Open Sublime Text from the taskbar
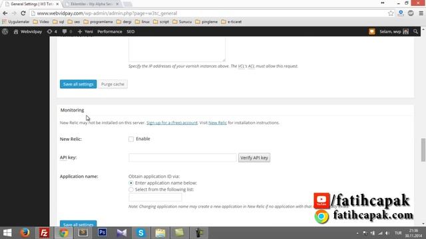The height and width of the screenshot is (239, 426). [83, 233]
